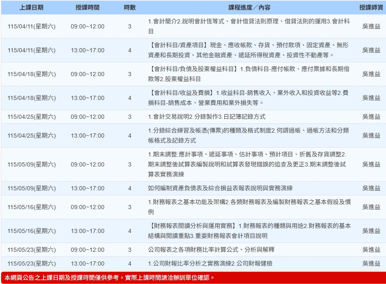Click the 【會計科目/負債及股東權益科目】 content cell

(x=249, y=74)
